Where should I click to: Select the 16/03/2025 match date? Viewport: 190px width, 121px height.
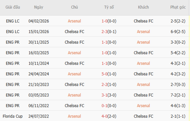coord(39,53)
